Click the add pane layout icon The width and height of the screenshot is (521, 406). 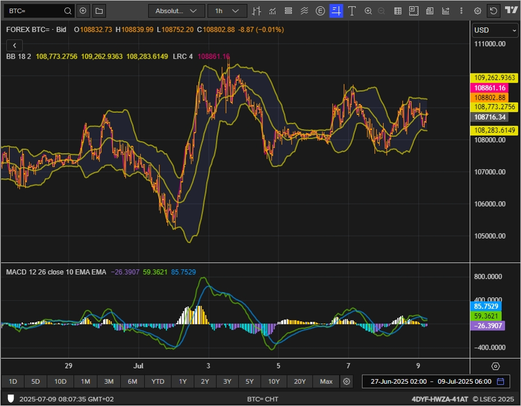pos(414,11)
